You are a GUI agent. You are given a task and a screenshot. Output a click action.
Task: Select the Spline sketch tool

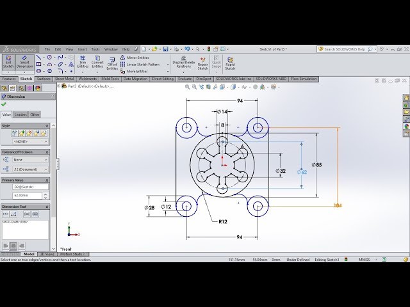(60, 57)
